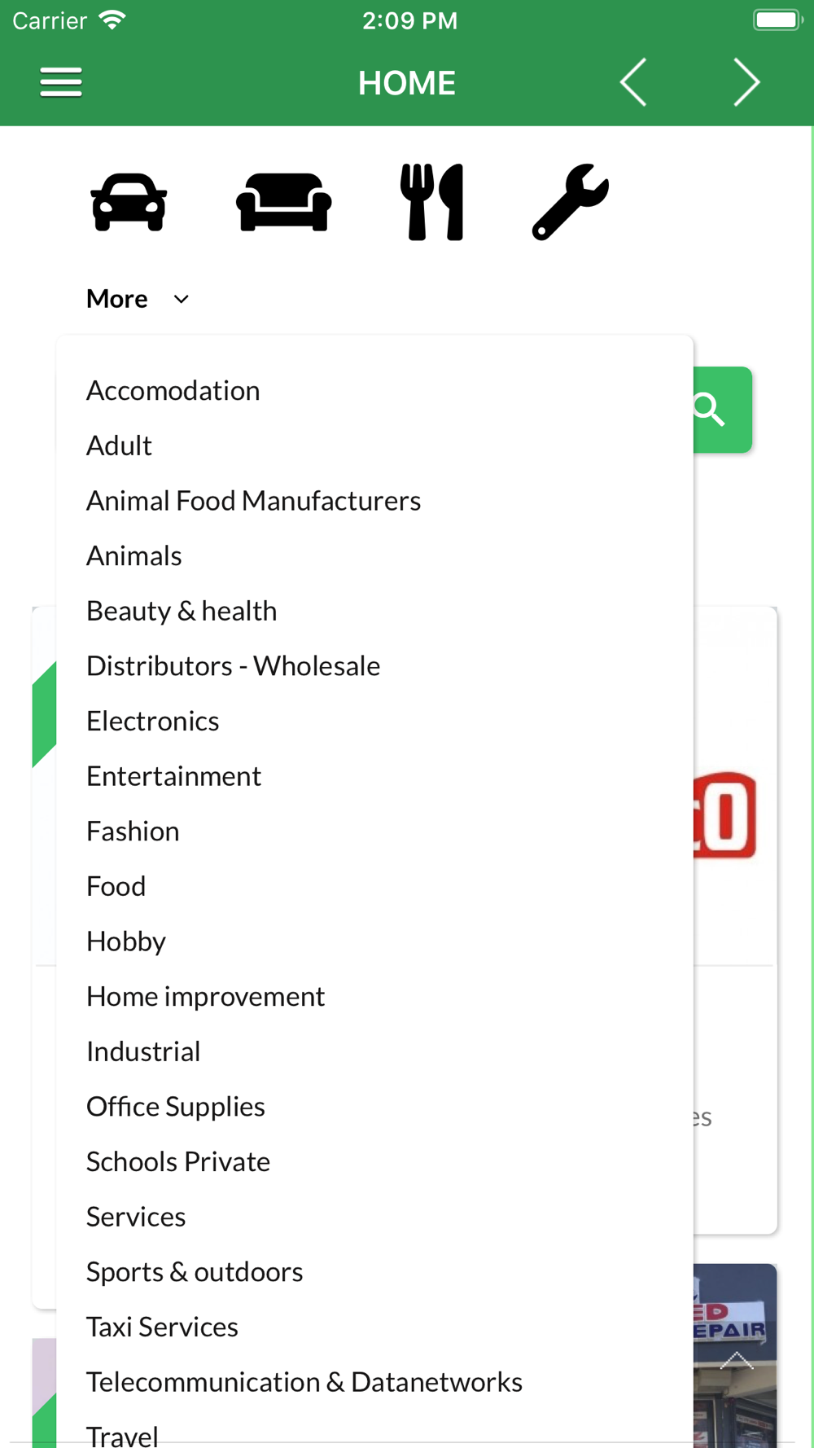
Task: Select Taxi Services in the list
Action: click(x=162, y=1327)
